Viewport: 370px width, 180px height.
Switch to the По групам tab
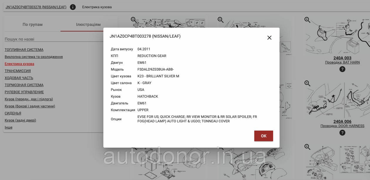click(33, 24)
